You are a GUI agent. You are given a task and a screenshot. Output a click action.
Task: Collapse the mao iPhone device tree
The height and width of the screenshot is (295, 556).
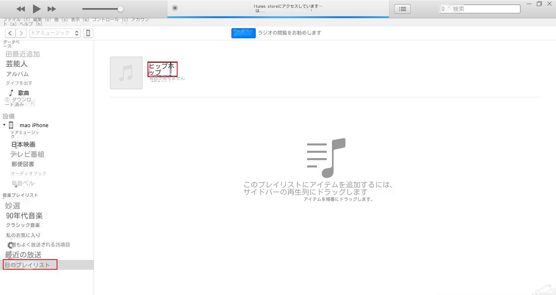tap(4, 125)
